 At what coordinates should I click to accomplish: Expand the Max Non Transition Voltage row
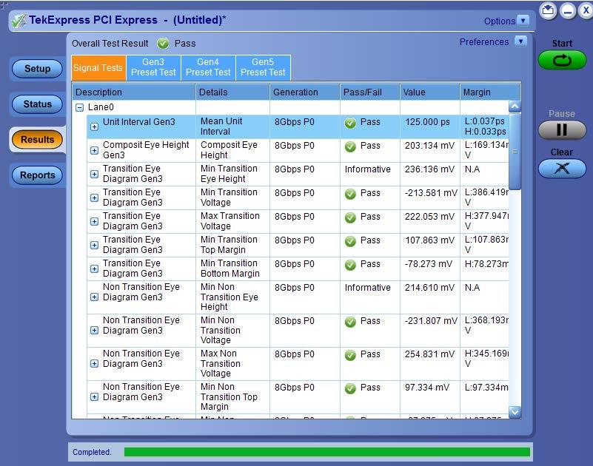(x=94, y=364)
